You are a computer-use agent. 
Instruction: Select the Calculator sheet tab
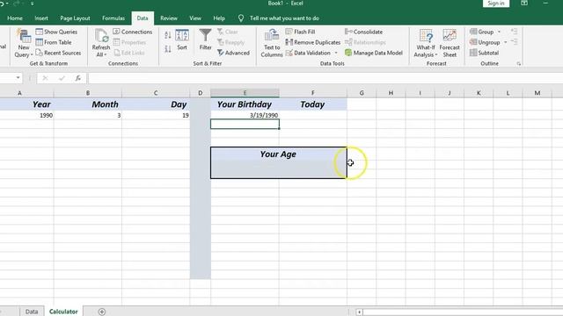(x=63, y=312)
